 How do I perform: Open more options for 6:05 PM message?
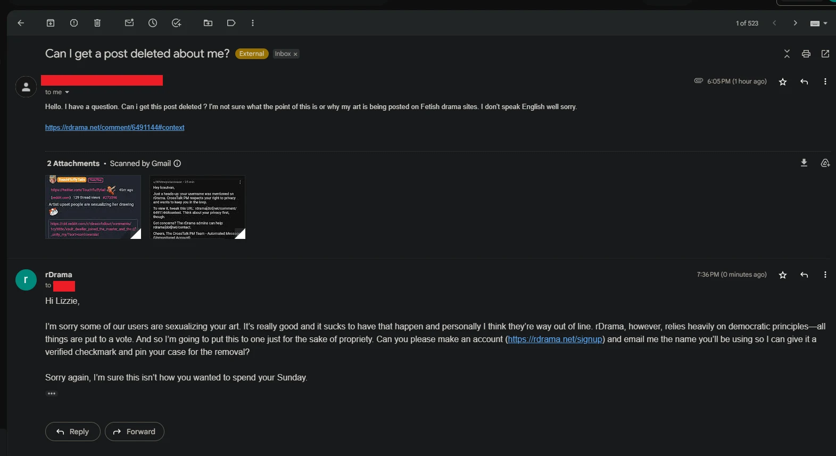pos(825,82)
